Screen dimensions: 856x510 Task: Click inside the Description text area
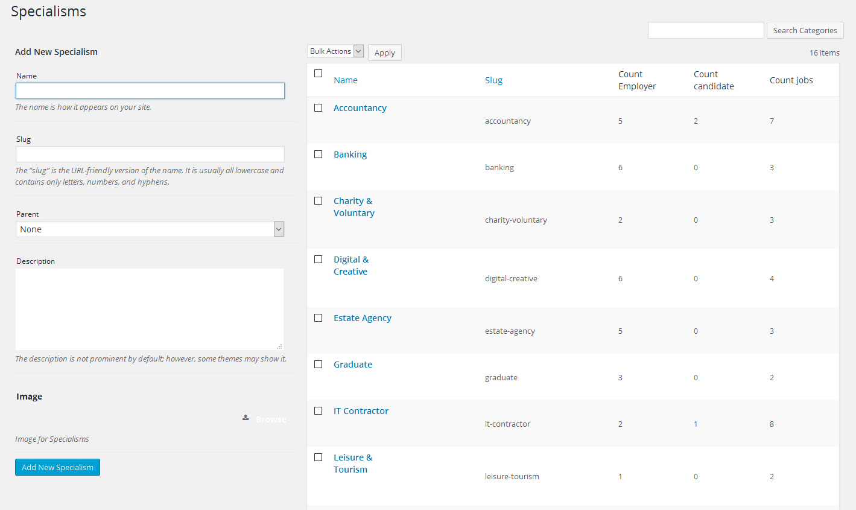(x=150, y=309)
